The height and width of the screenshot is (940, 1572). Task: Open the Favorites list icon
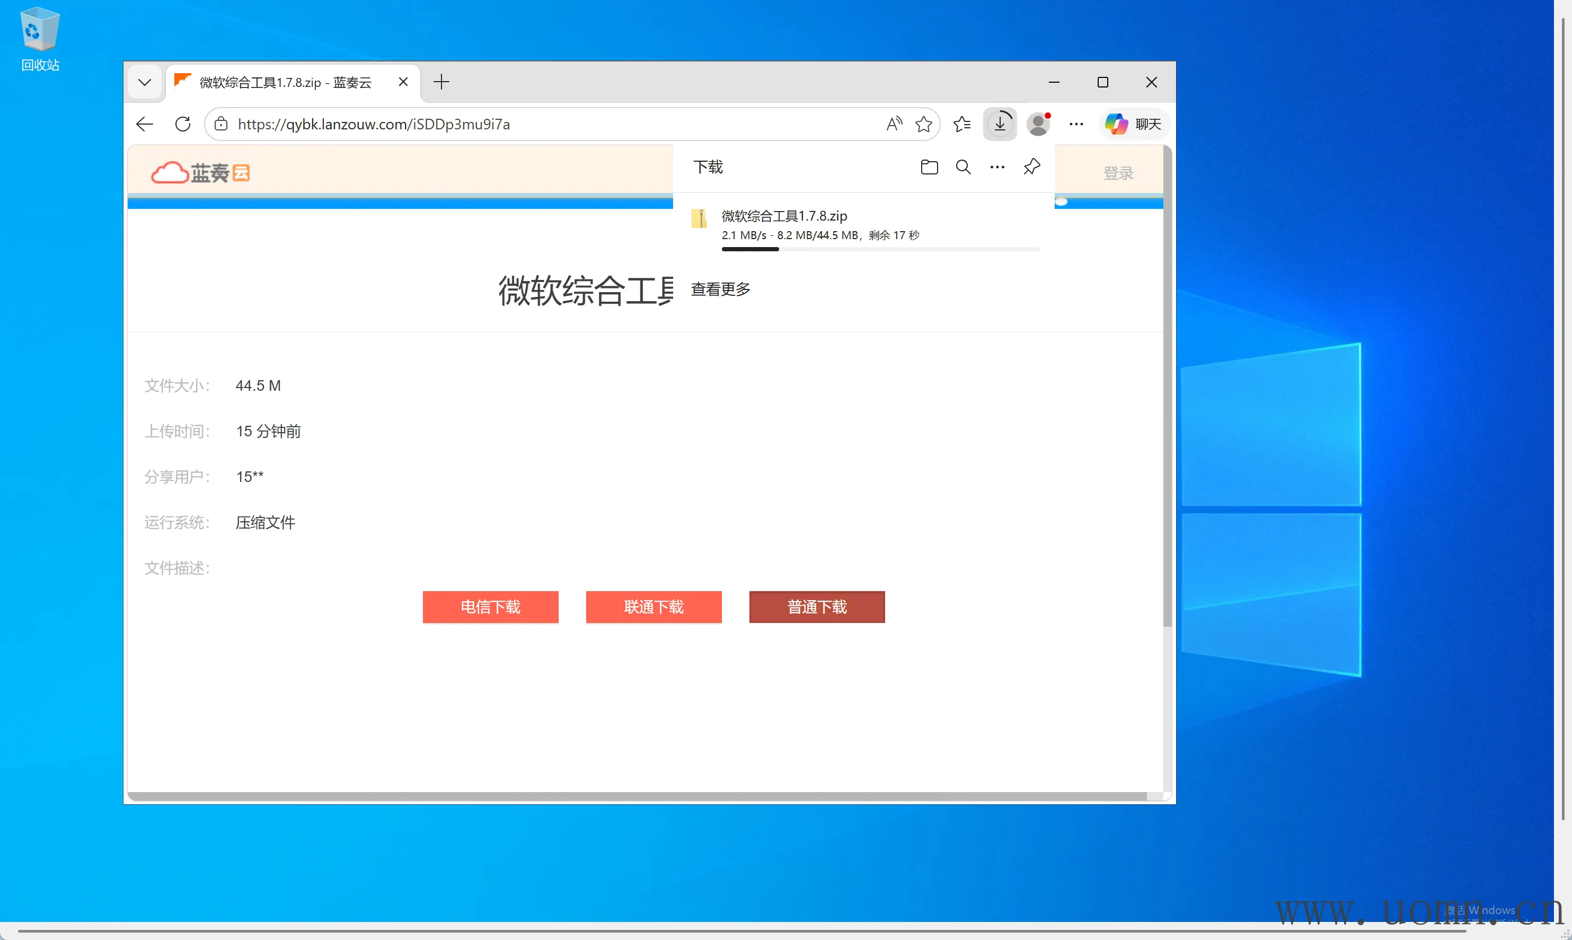tap(961, 124)
